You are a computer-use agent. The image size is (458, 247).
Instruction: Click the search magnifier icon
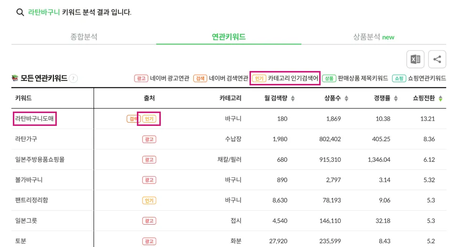(20, 12)
